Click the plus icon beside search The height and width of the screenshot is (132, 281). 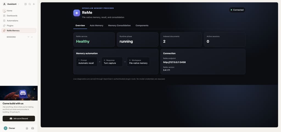point(34,4)
